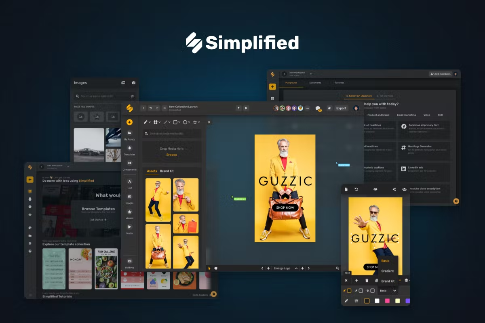485x323 pixels.
Task: Open the Templates panel in editor sidebar
Action: click(129, 149)
